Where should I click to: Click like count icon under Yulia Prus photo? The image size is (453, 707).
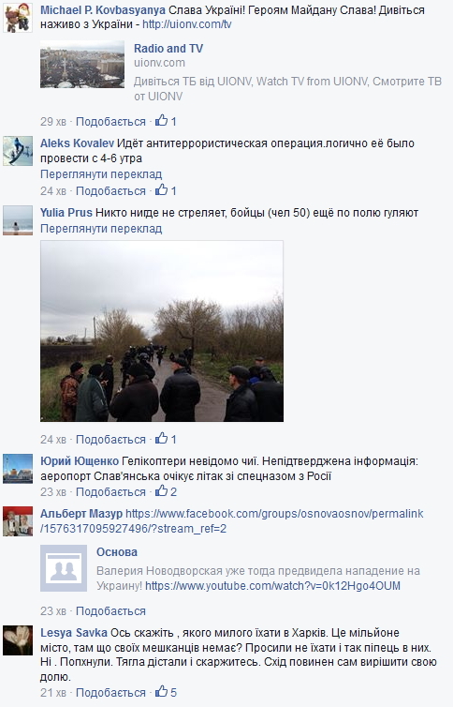tap(161, 438)
